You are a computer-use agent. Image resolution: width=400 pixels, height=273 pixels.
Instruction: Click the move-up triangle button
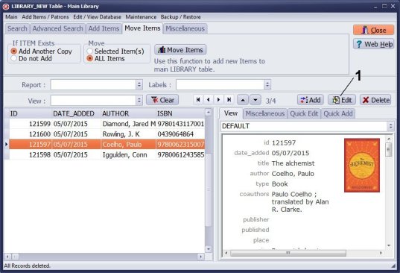pos(243,100)
